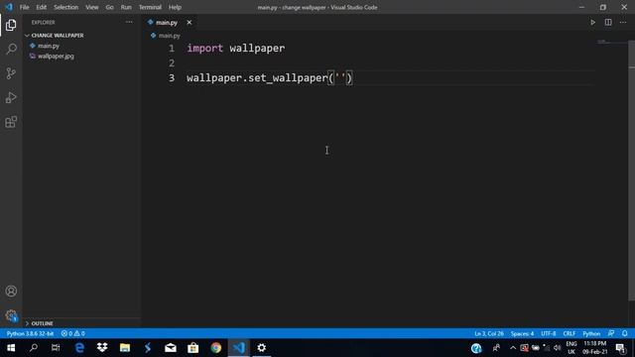Screen dimensions: 635x357
Task: Split the editor to the right
Action: [x=608, y=23]
